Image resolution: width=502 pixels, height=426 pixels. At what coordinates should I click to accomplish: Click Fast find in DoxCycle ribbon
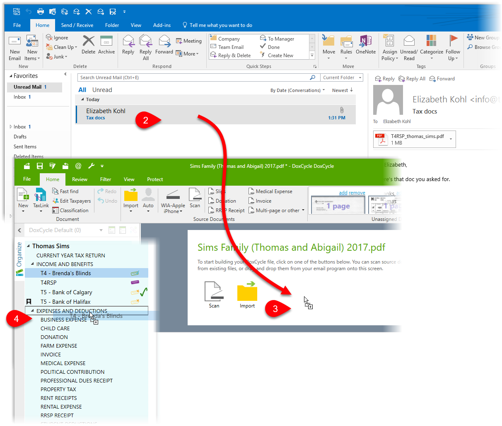[65, 191]
